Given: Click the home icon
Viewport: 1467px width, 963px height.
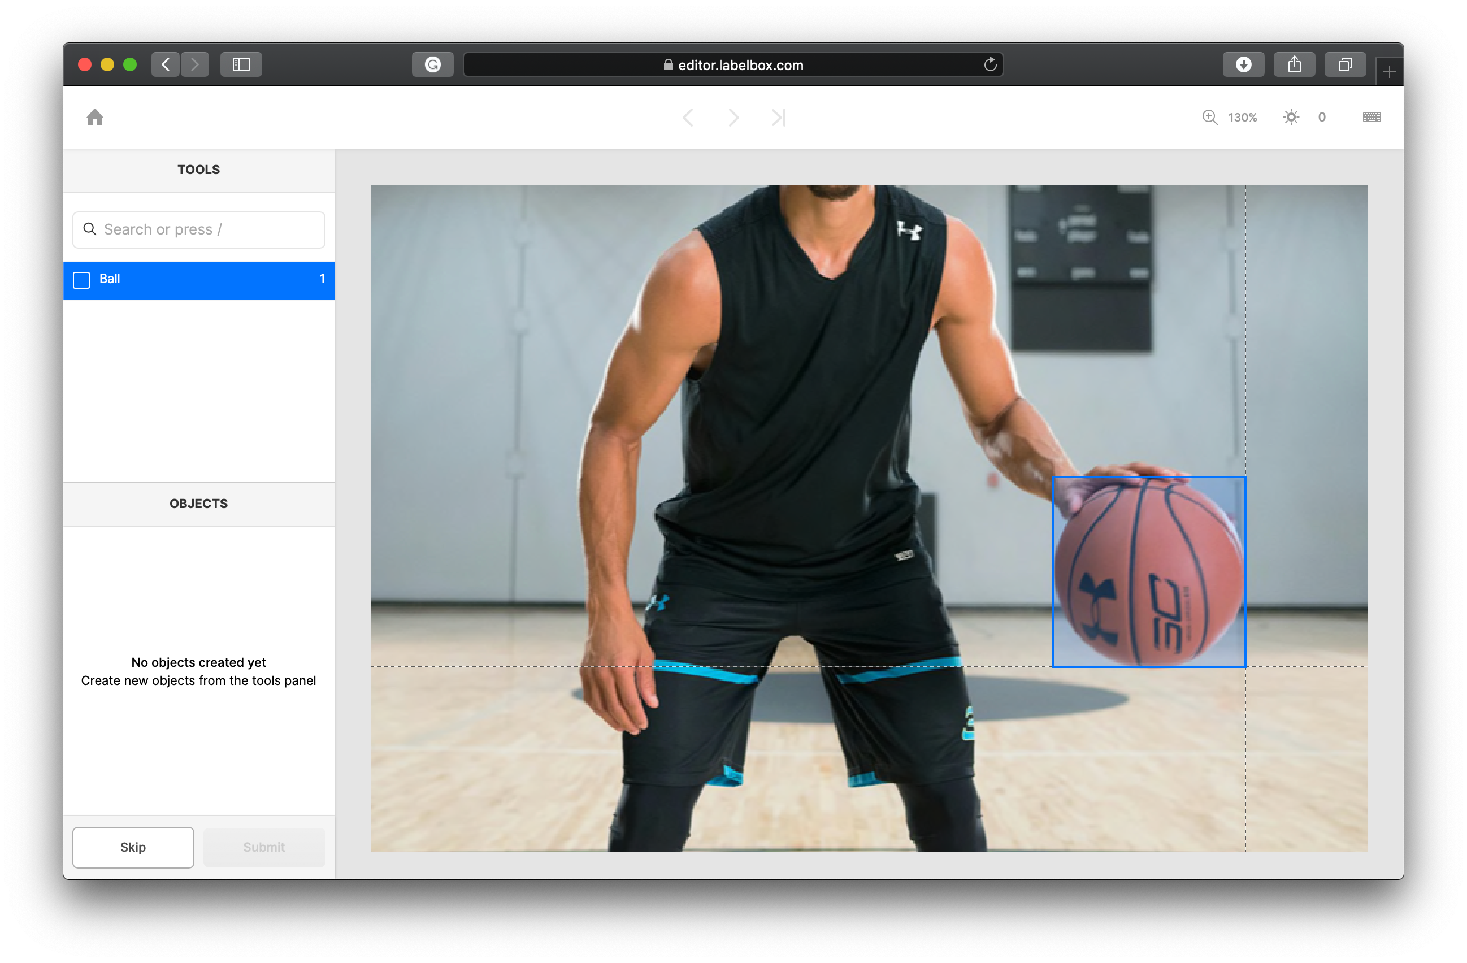Looking at the screenshot, I should (95, 117).
